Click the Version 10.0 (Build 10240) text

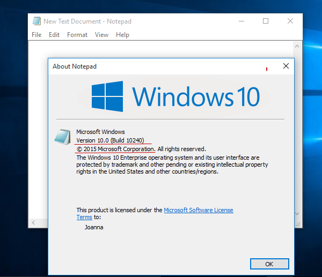(110, 140)
